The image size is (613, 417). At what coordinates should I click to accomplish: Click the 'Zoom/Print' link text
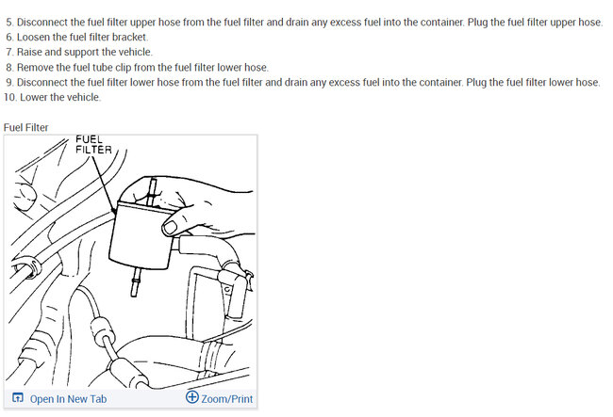coord(226,399)
